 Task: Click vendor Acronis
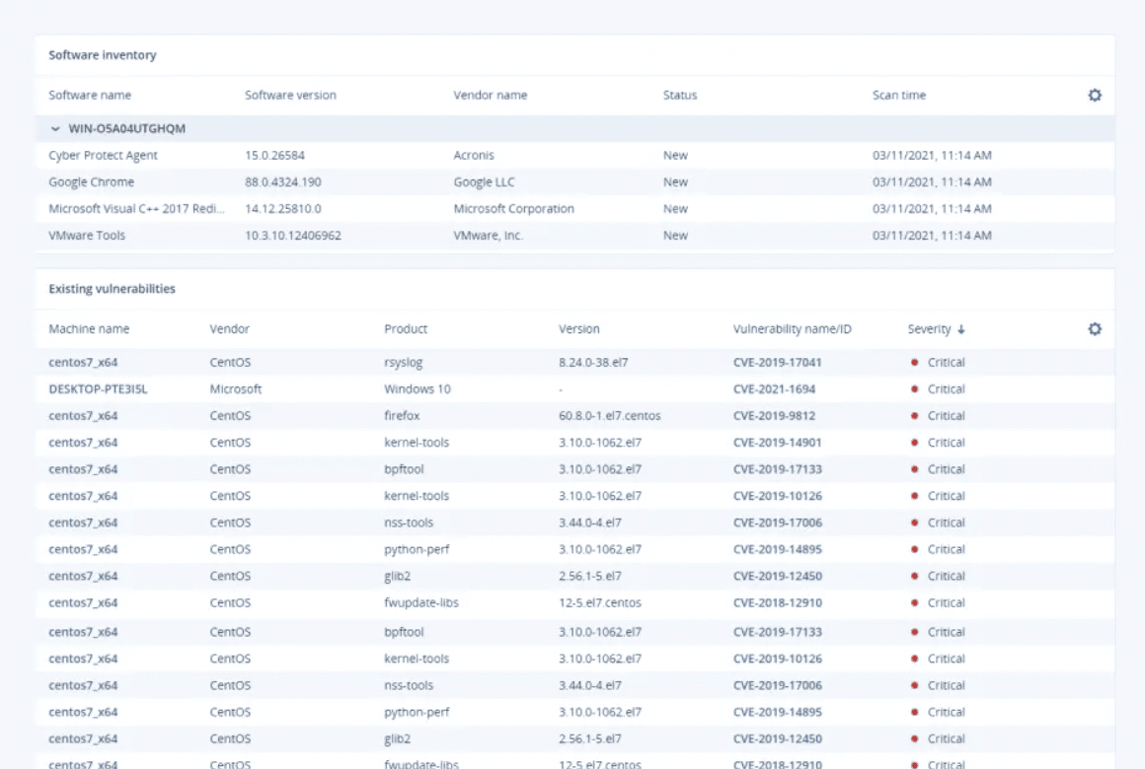(x=474, y=156)
